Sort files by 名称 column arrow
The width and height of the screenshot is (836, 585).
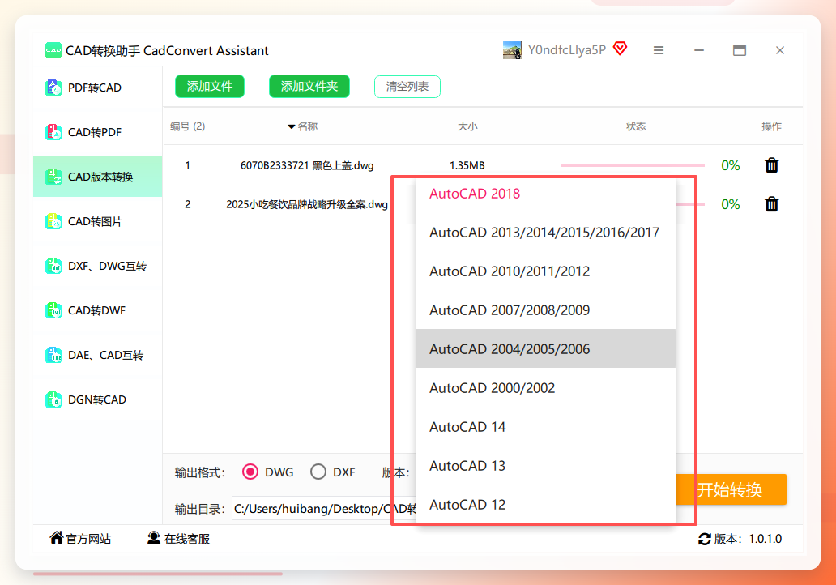click(291, 127)
